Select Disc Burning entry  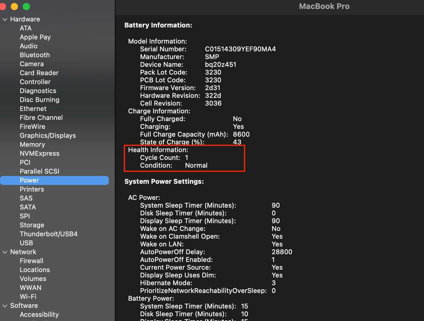pyautogui.click(x=39, y=100)
